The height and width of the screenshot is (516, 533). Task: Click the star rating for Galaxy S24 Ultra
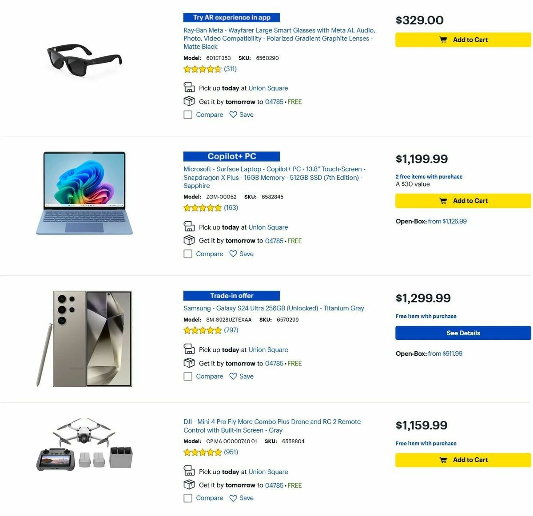[x=202, y=330]
